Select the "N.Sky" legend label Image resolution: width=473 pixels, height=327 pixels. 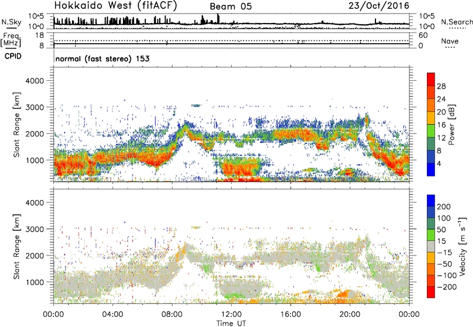(x=11, y=22)
